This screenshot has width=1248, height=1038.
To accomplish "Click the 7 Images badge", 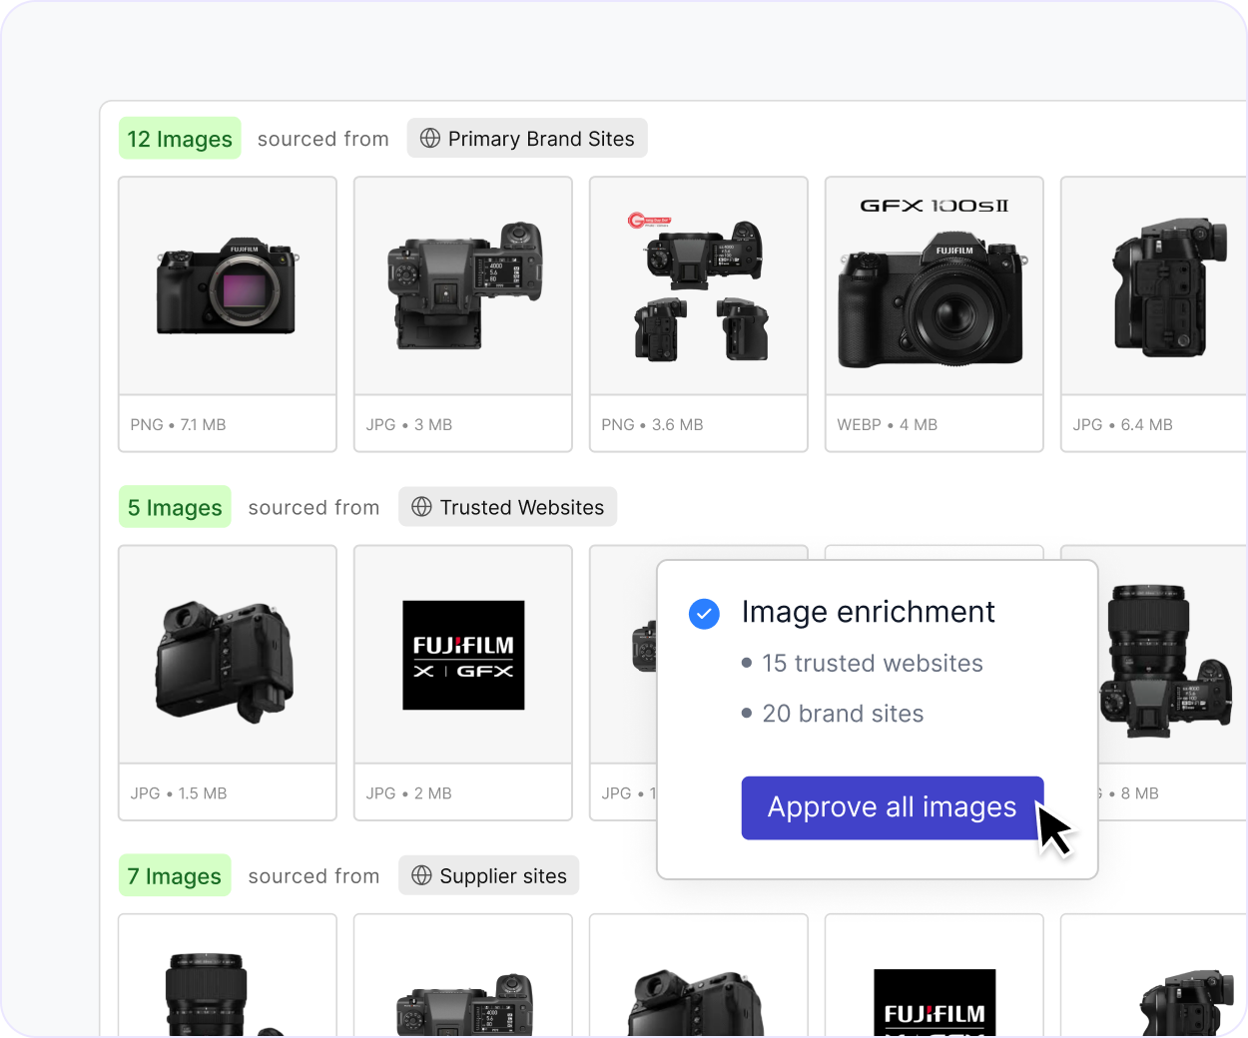I will (175, 876).
